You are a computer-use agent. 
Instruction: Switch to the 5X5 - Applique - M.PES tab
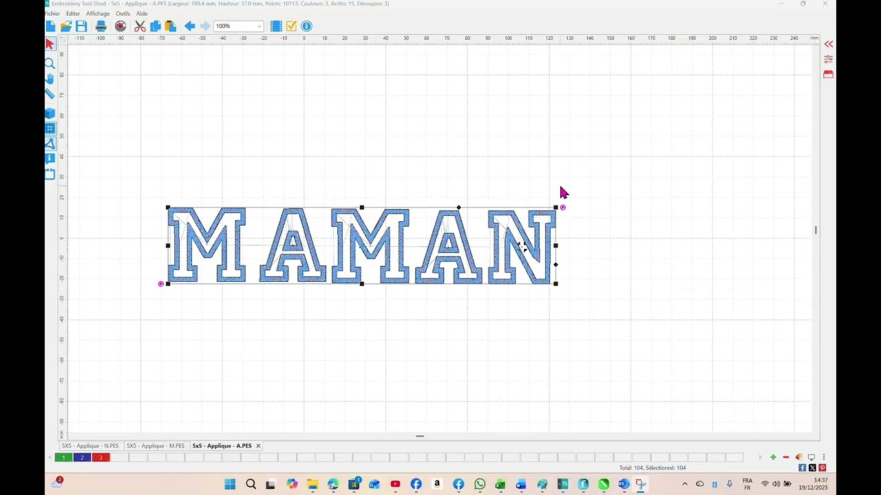point(156,445)
